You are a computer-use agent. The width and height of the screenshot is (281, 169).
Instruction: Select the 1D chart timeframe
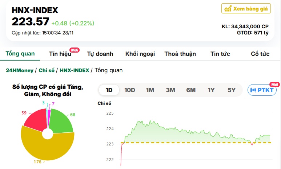tap(109, 90)
